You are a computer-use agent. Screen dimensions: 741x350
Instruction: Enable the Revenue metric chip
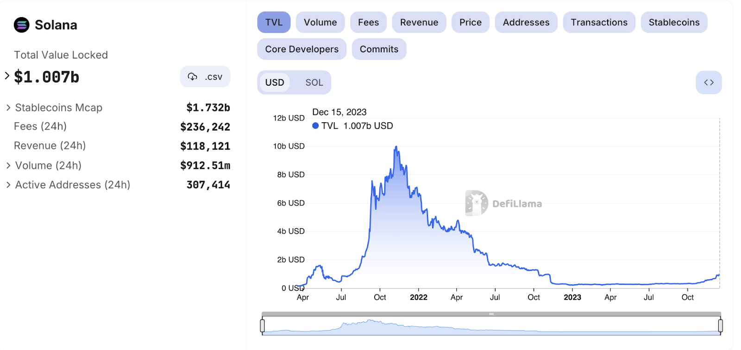pyautogui.click(x=419, y=22)
